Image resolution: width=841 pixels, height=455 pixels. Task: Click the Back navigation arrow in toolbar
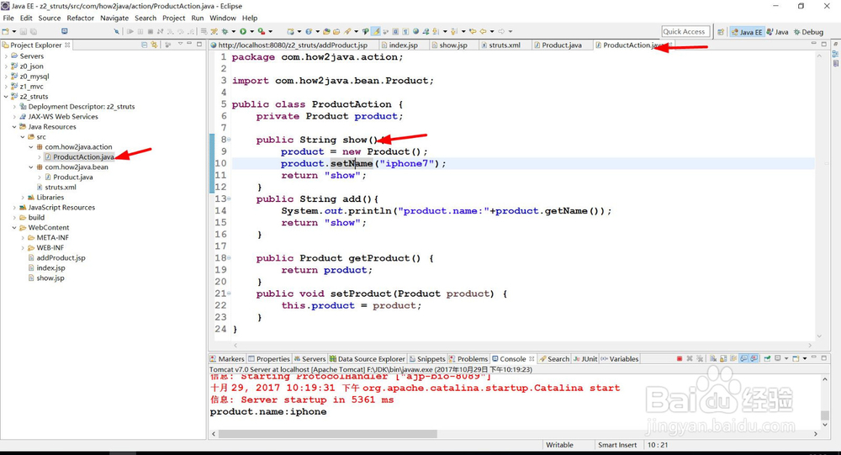coord(483,31)
